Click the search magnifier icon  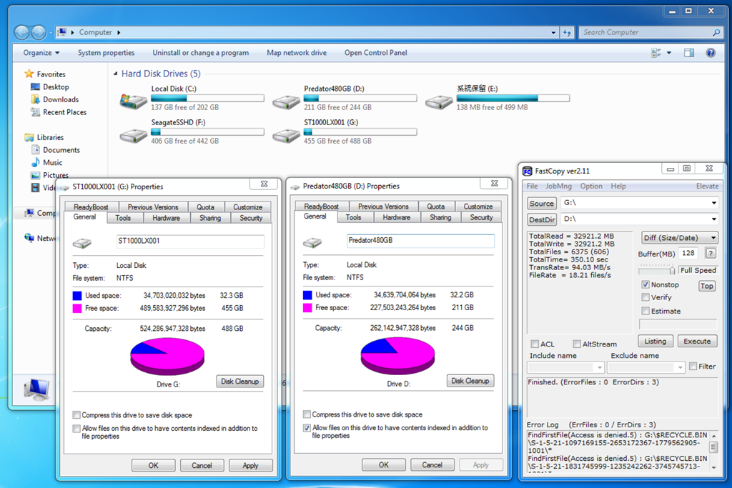[716, 32]
